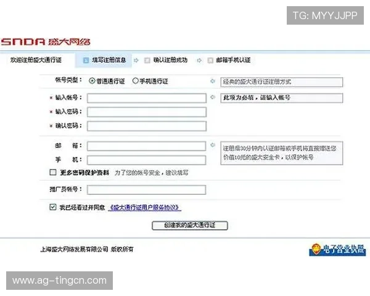Image resolution: width=370 pixels, height=296 pixels.
Task: Focus the 输入帐号 input field
Action: point(147,98)
